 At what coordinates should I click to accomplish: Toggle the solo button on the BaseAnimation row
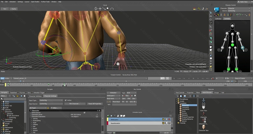click(x=166, y=123)
